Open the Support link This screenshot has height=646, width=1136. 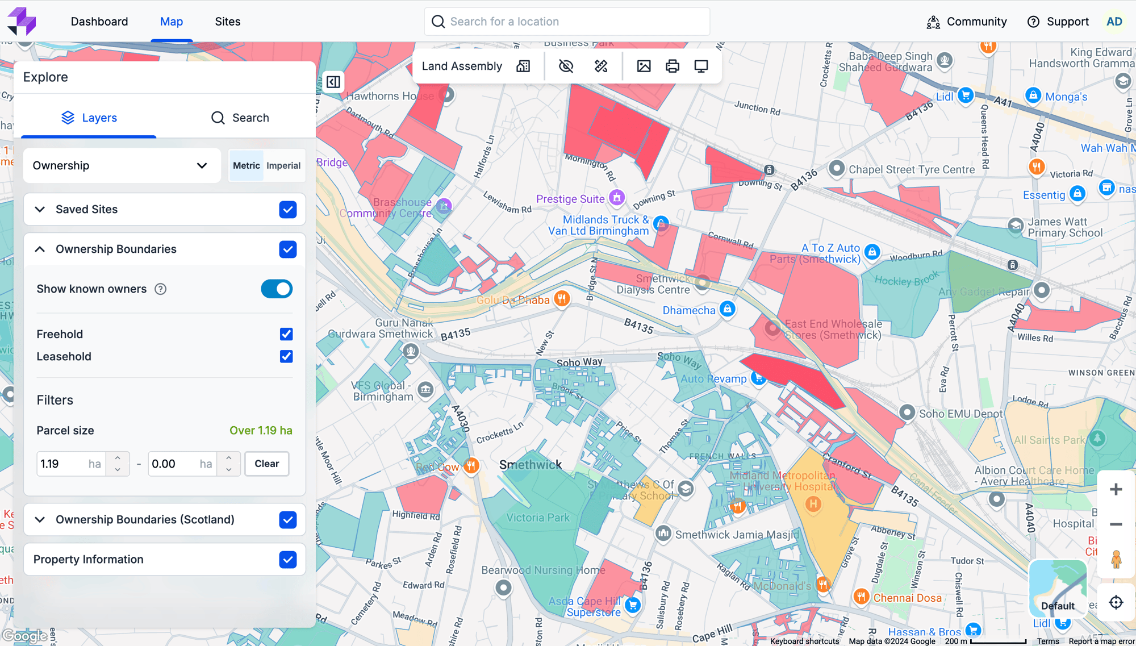point(1068,22)
